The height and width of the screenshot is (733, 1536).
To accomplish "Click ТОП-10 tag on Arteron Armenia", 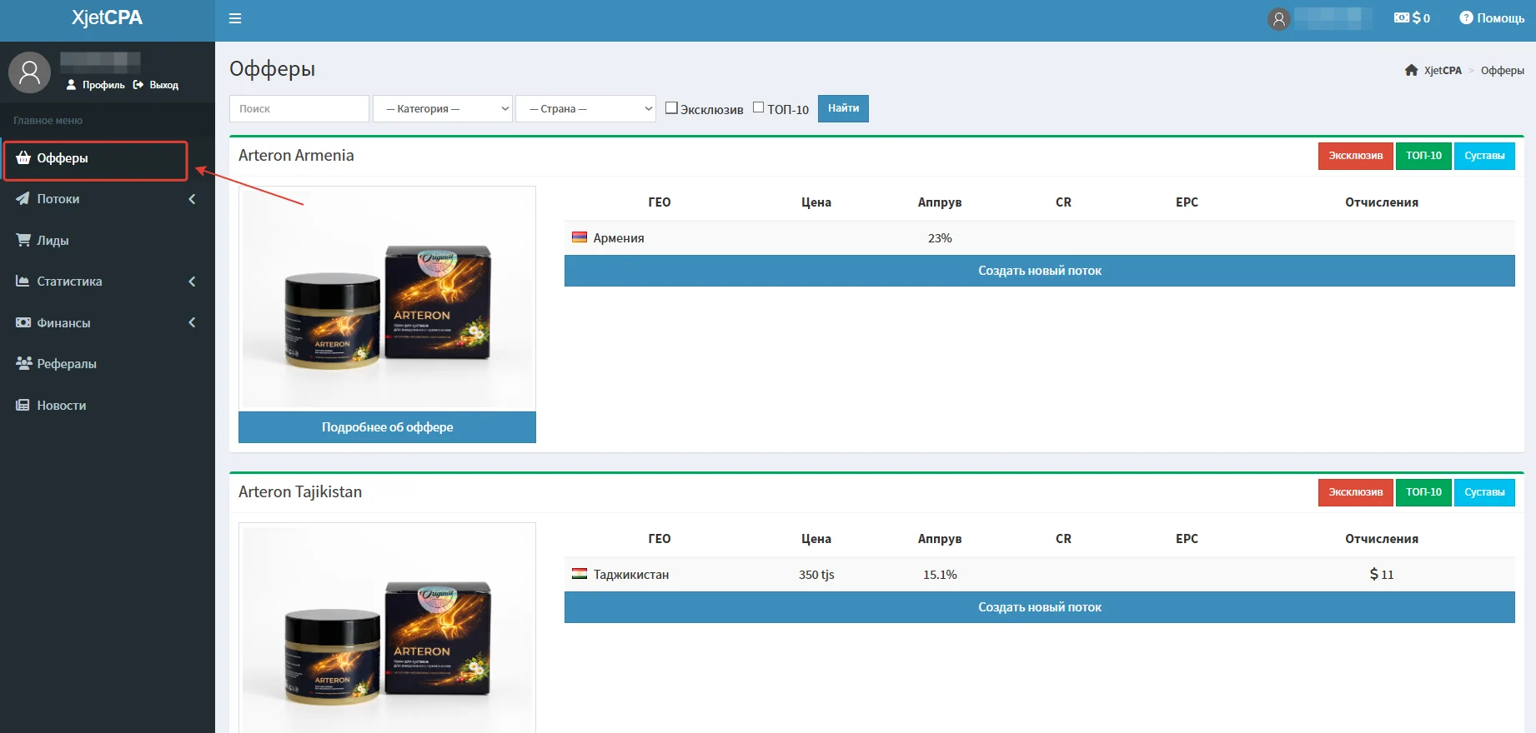I will pos(1423,156).
